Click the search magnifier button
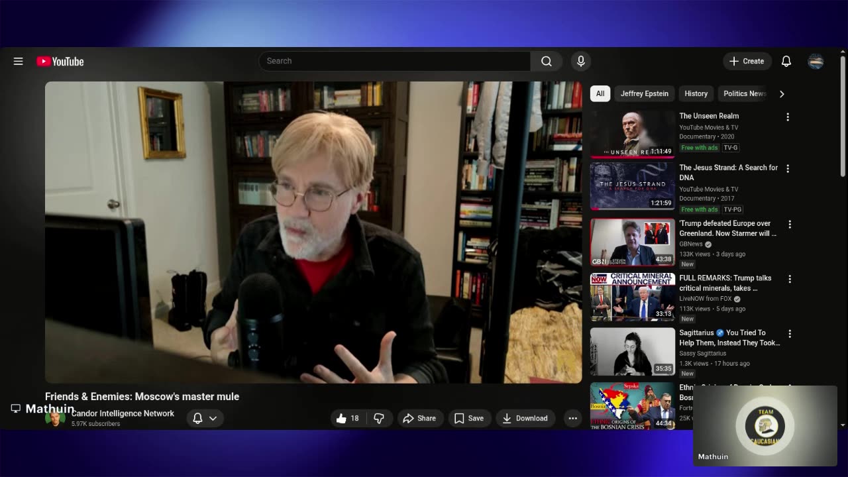Viewport: 848px width, 477px height. click(547, 61)
